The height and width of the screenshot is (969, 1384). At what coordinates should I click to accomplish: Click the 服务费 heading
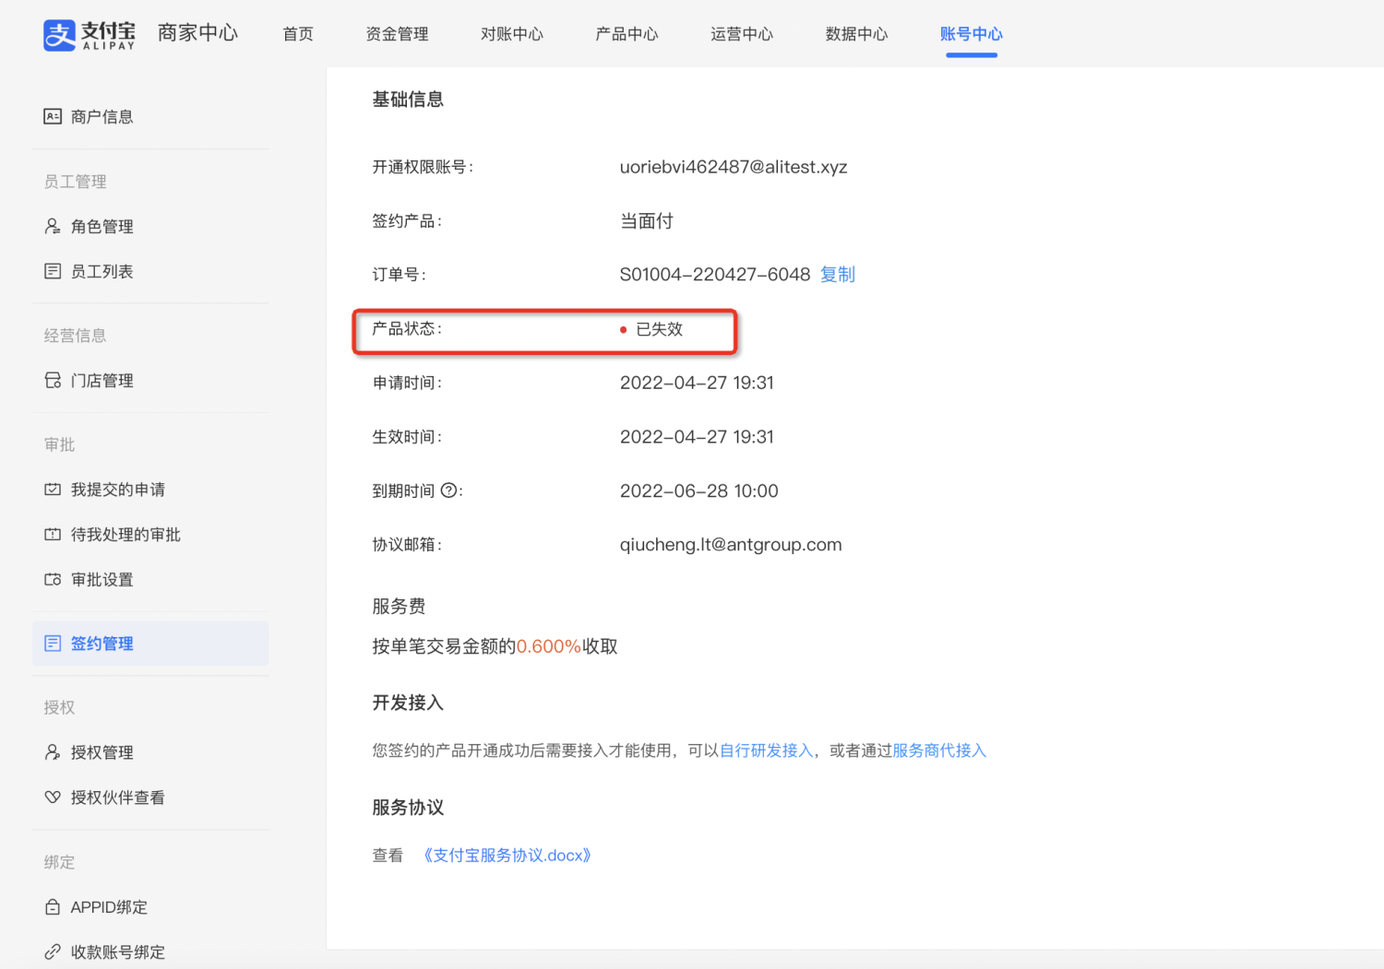(399, 606)
